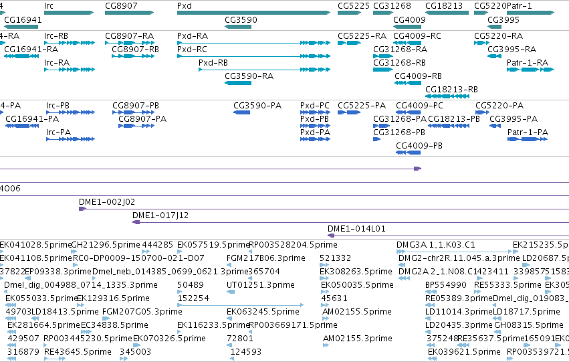Select the CG3995-PA protein feature
Image resolution: width=569 pixels, height=362 pixels.
495,126
